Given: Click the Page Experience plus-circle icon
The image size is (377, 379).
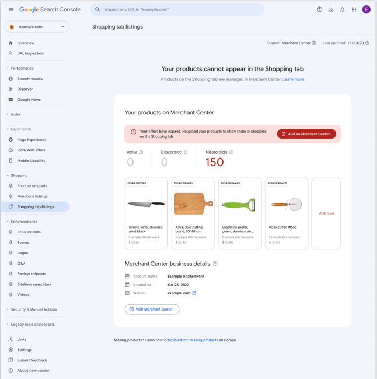Looking at the screenshot, I should pyautogui.click(x=11, y=140).
